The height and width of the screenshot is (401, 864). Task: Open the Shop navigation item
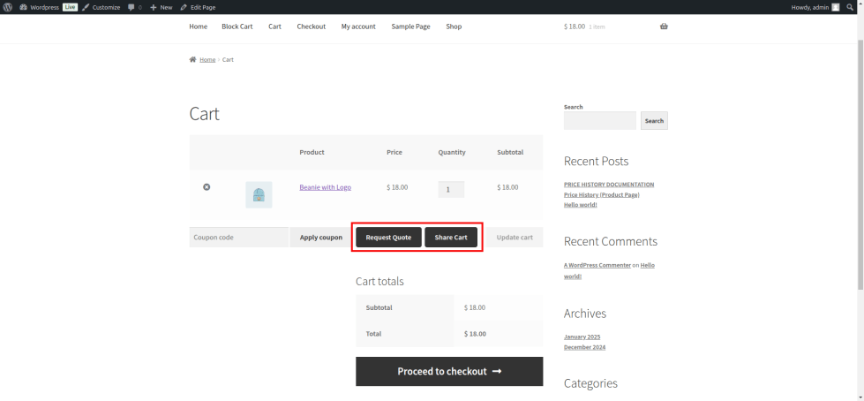click(x=454, y=26)
